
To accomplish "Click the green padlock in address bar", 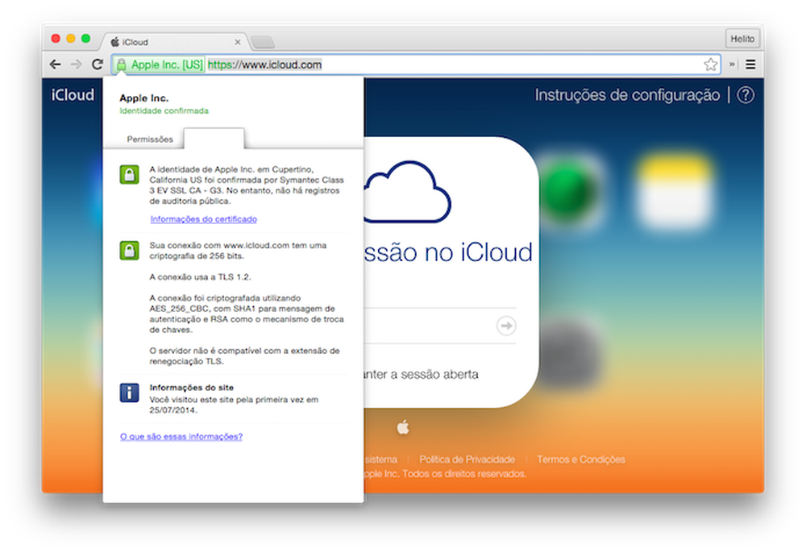I will [x=122, y=64].
